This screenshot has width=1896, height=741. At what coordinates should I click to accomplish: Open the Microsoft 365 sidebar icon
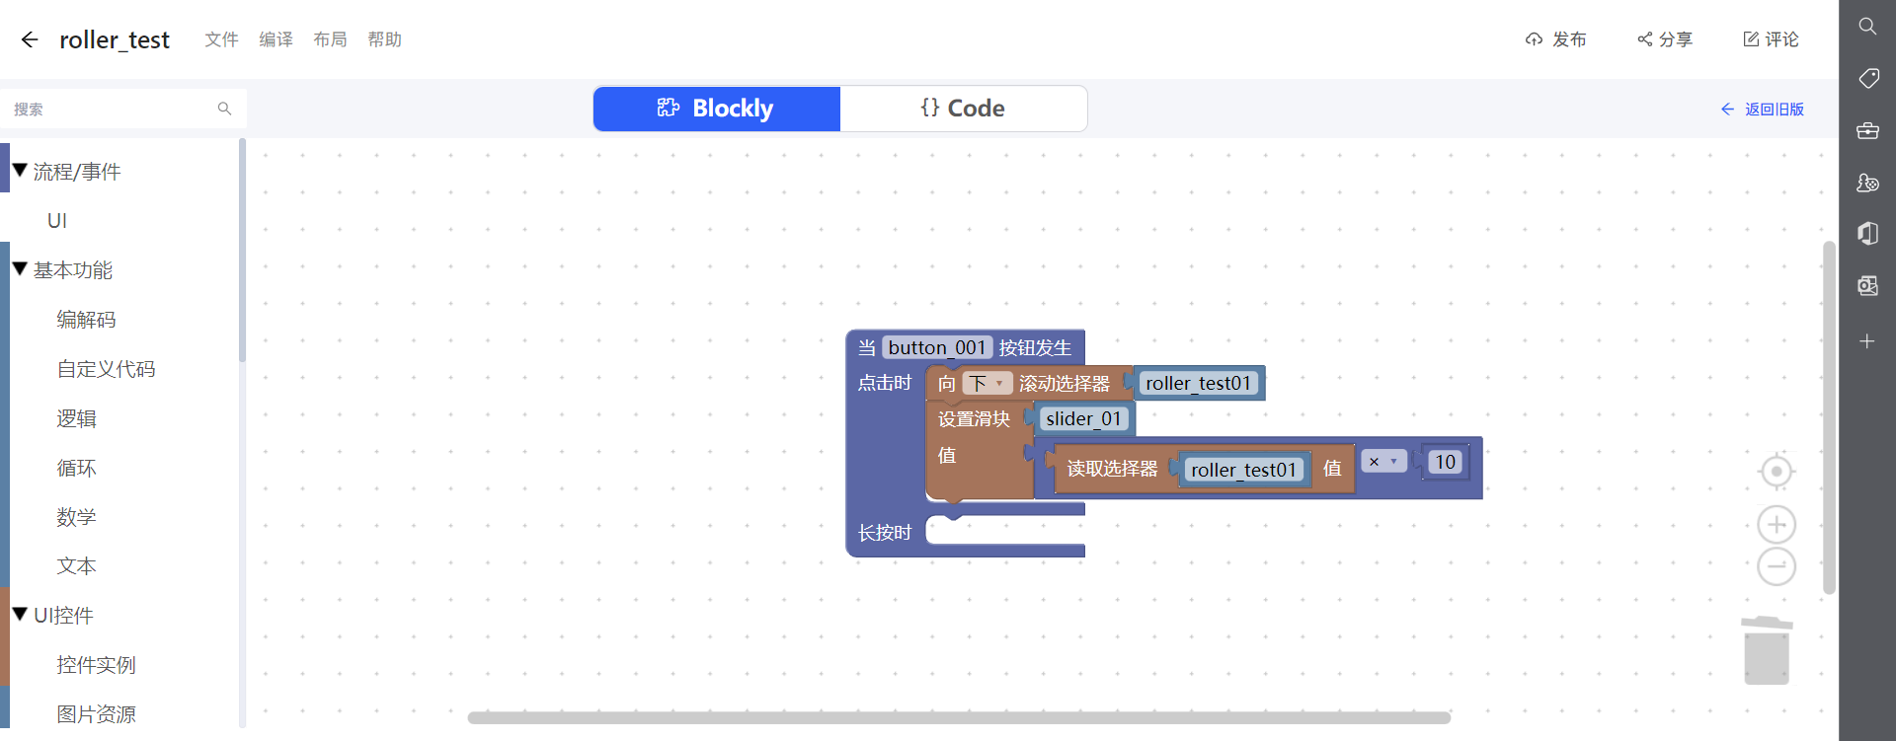(x=1867, y=234)
